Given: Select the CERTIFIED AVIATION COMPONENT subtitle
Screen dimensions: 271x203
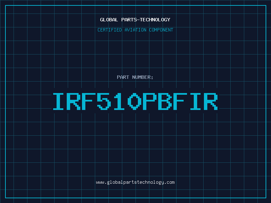Looking at the screenshot, I should pyautogui.click(x=135, y=30).
